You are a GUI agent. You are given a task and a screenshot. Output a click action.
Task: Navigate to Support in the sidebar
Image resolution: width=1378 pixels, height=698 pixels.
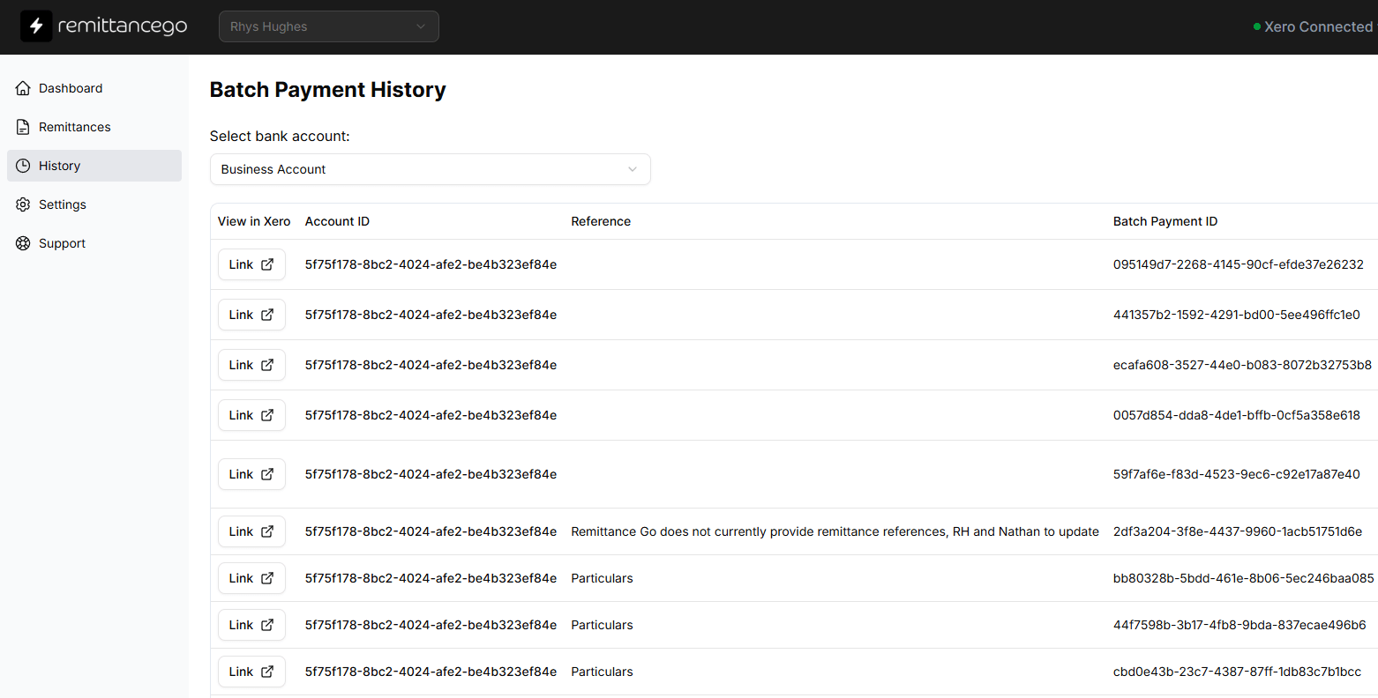click(62, 243)
